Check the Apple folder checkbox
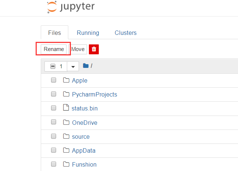Screen dimensions: 238x171 [54, 80]
